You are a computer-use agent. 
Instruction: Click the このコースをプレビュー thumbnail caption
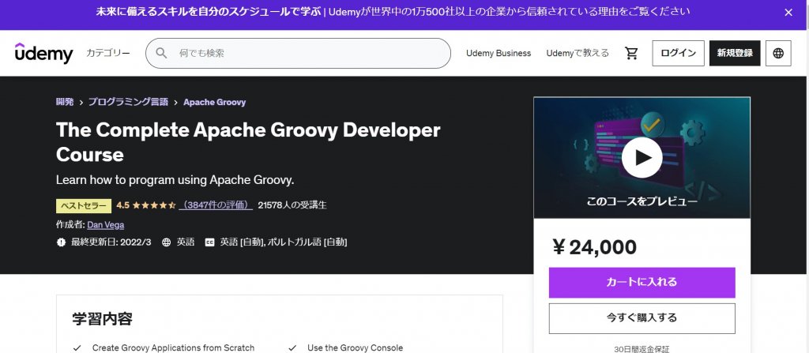coord(642,202)
